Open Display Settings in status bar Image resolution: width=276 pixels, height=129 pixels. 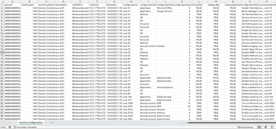(x=245, y=127)
